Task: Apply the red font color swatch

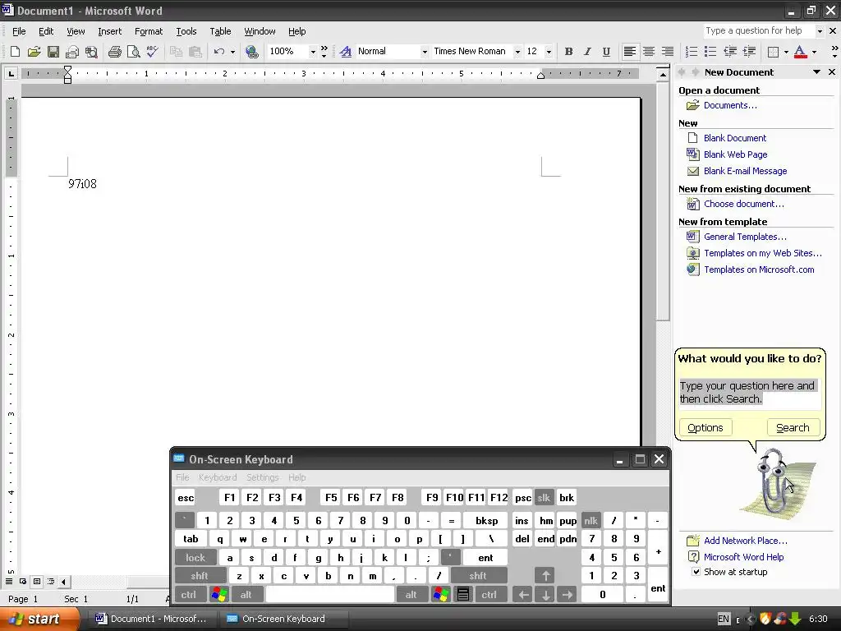Action: (x=800, y=52)
